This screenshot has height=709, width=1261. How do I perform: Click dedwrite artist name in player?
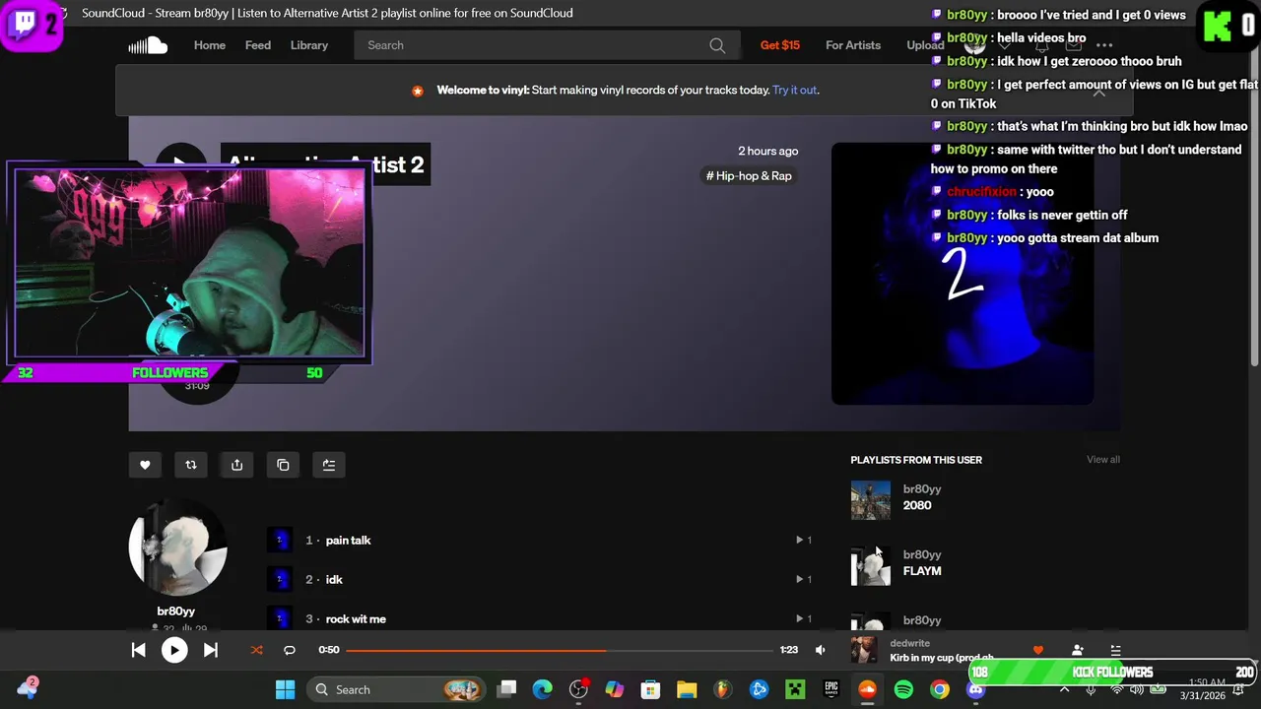click(909, 643)
